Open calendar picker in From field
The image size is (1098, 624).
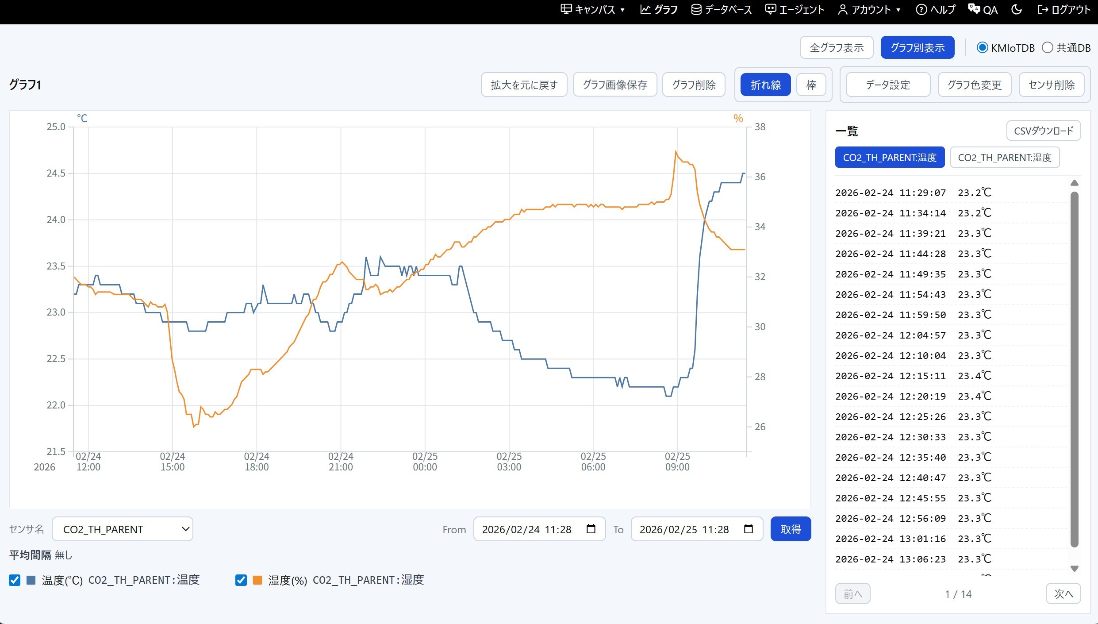point(591,529)
